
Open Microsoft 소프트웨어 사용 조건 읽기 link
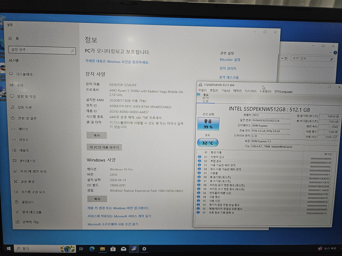click(x=113, y=224)
